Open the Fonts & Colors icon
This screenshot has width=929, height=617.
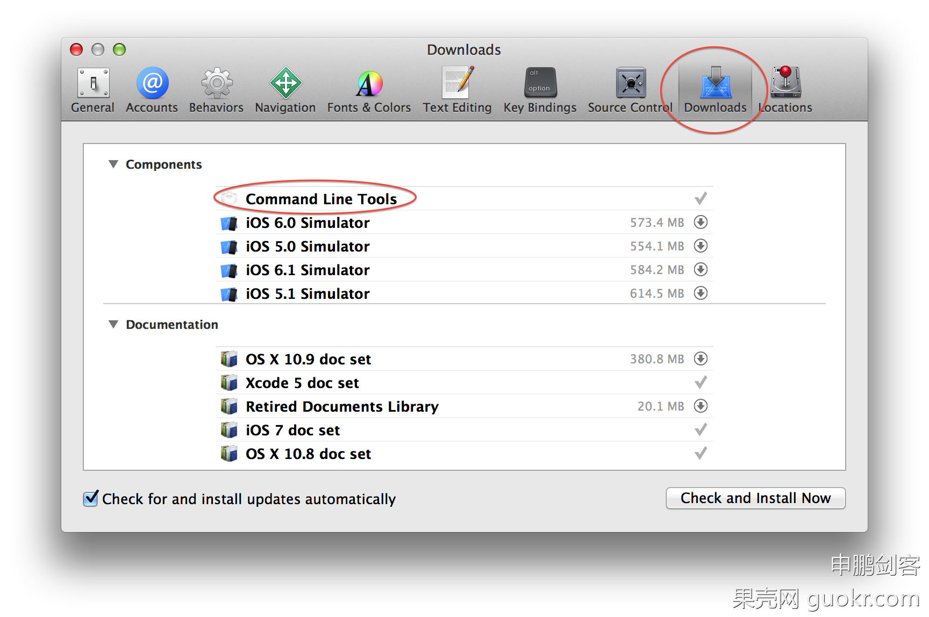[369, 84]
